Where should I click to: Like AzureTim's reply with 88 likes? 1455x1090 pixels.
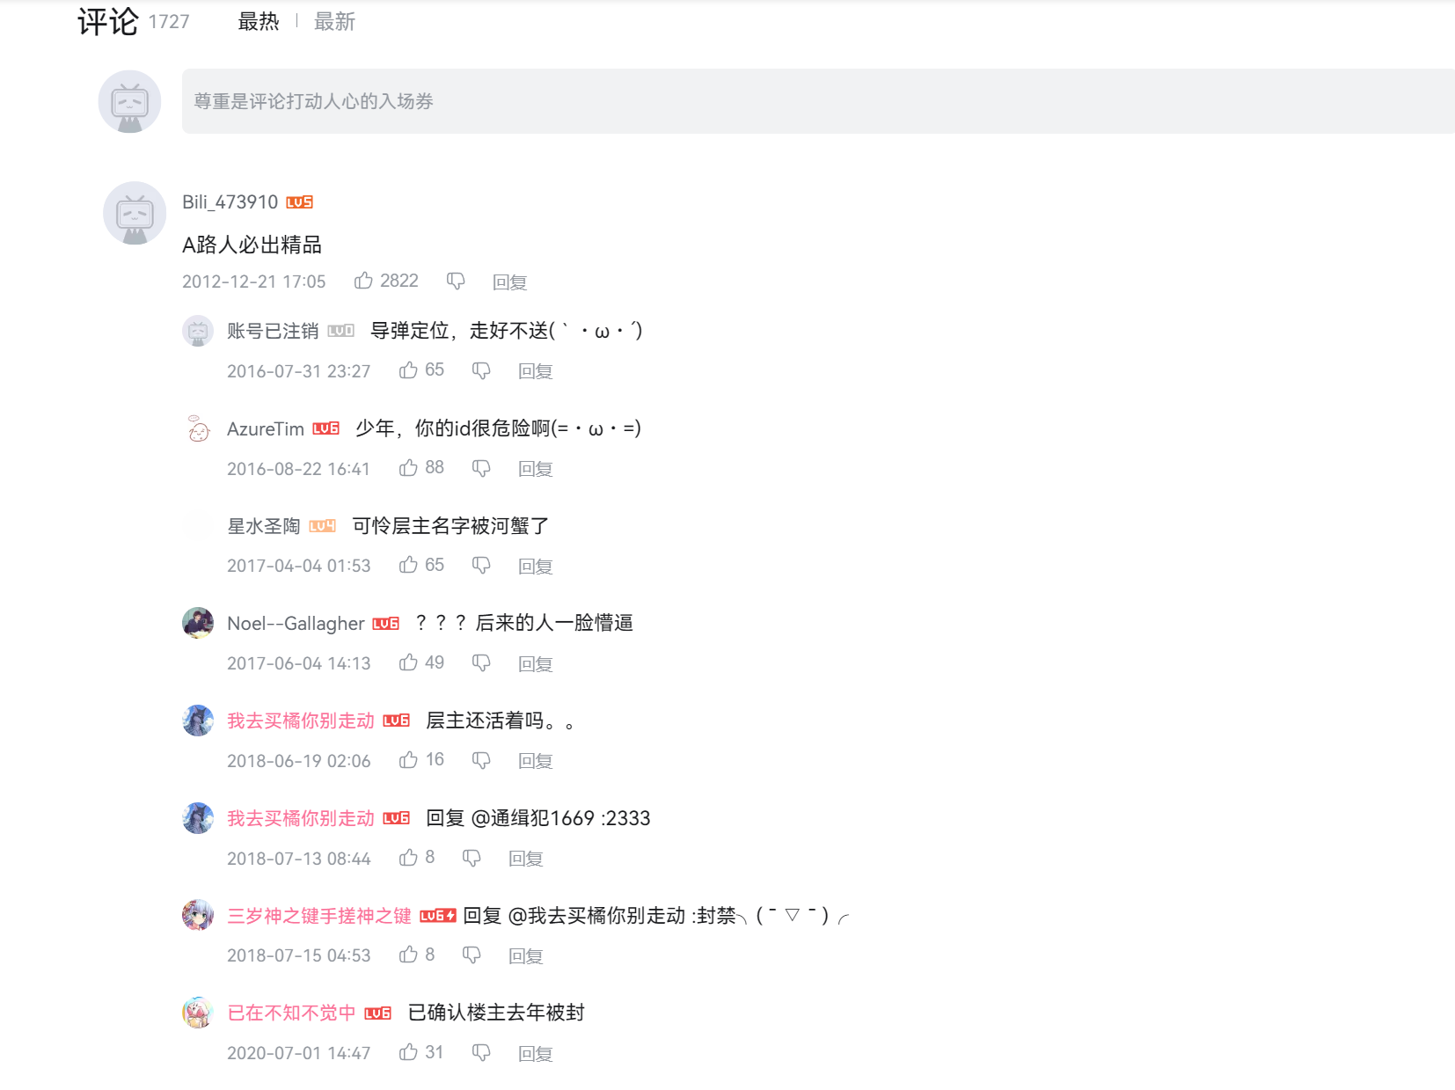point(408,468)
